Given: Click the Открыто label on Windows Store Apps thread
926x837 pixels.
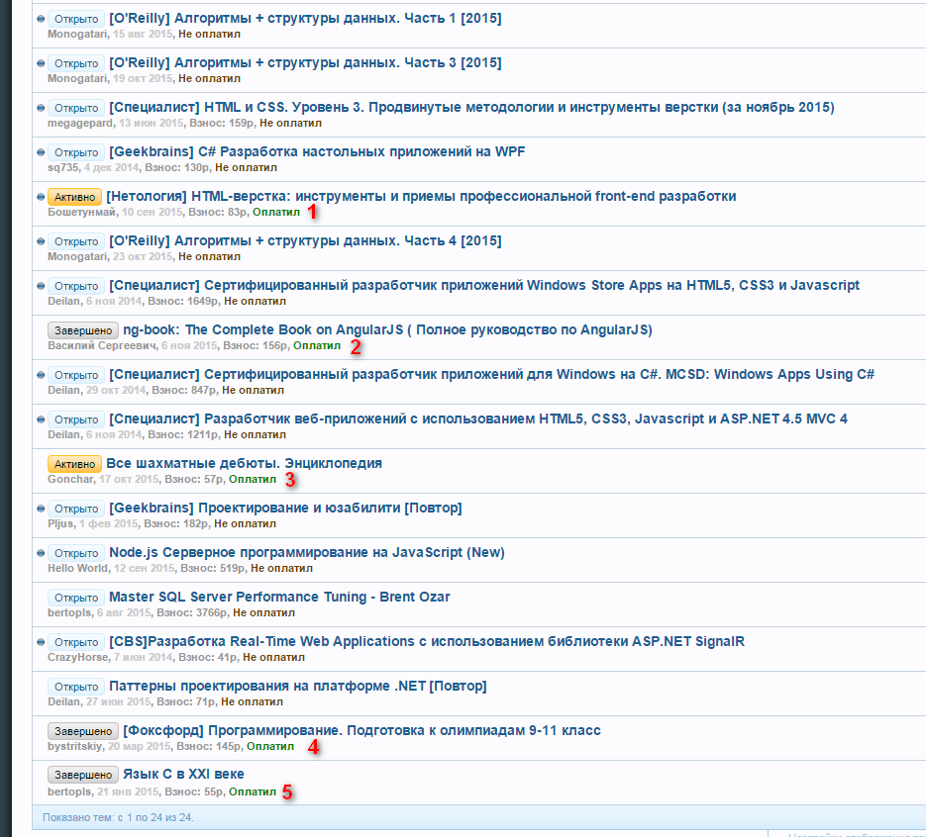Looking at the screenshot, I should point(76,286).
